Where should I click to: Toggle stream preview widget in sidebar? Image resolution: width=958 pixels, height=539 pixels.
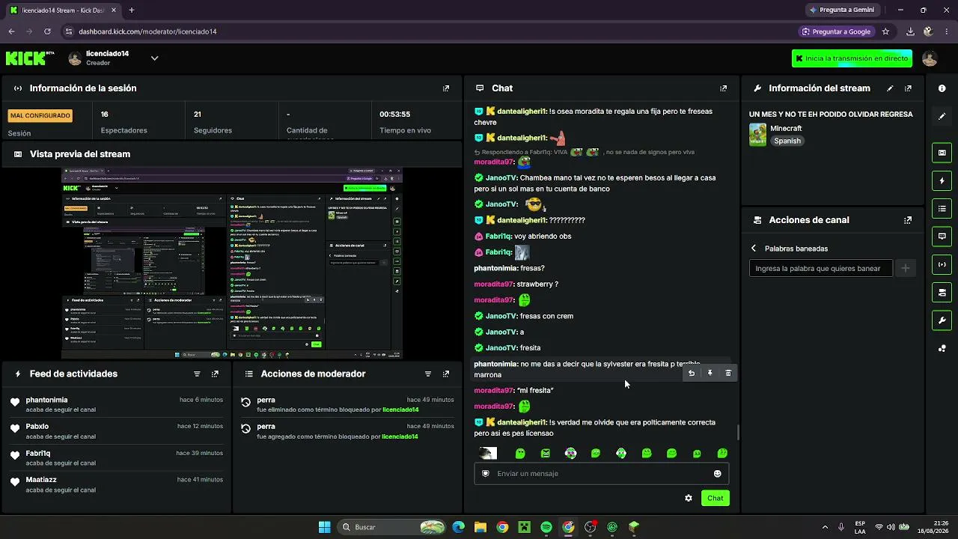(x=942, y=153)
